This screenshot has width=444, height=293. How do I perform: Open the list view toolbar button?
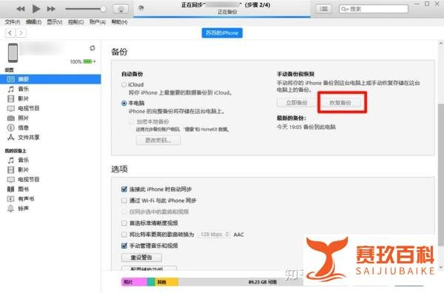point(323,9)
